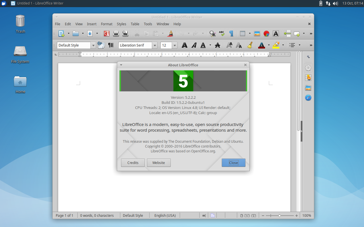
Task: Toggle italic formatting
Action: pos(194,45)
